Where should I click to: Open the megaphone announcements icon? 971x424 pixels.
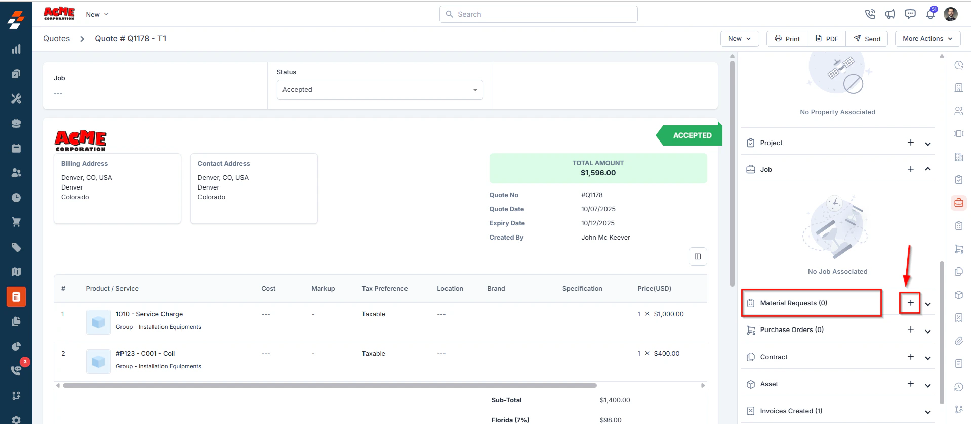pyautogui.click(x=890, y=14)
